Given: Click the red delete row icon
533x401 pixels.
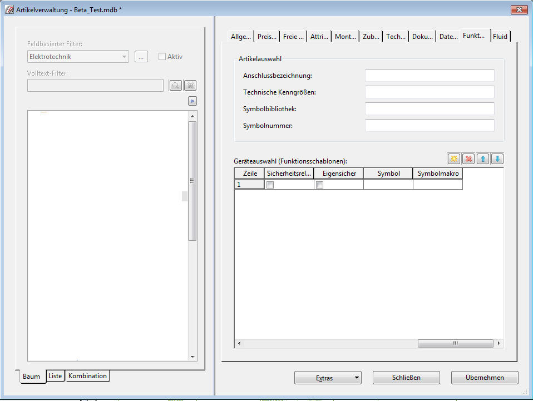Looking at the screenshot, I should coord(468,159).
